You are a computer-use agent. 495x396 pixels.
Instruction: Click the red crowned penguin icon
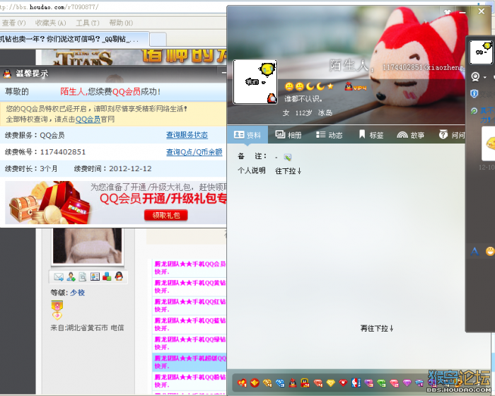pyautogui.click(x=293, y=383)
